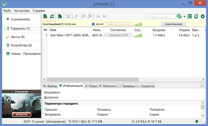Sort by the Отдача column header
The height and width of the screenshot is (126, 208).
179,30
